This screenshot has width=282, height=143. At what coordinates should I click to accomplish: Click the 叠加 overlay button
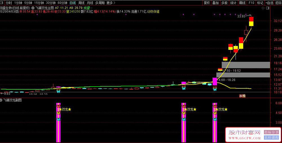pyautogui.click(x=216, y=3)
